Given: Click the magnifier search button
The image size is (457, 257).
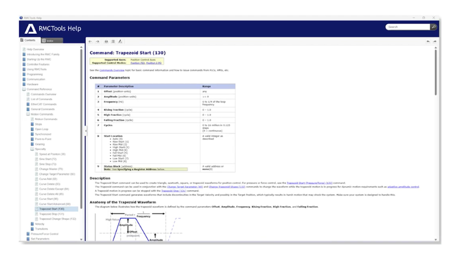Looking at the screenshot, I should [434, 27].
